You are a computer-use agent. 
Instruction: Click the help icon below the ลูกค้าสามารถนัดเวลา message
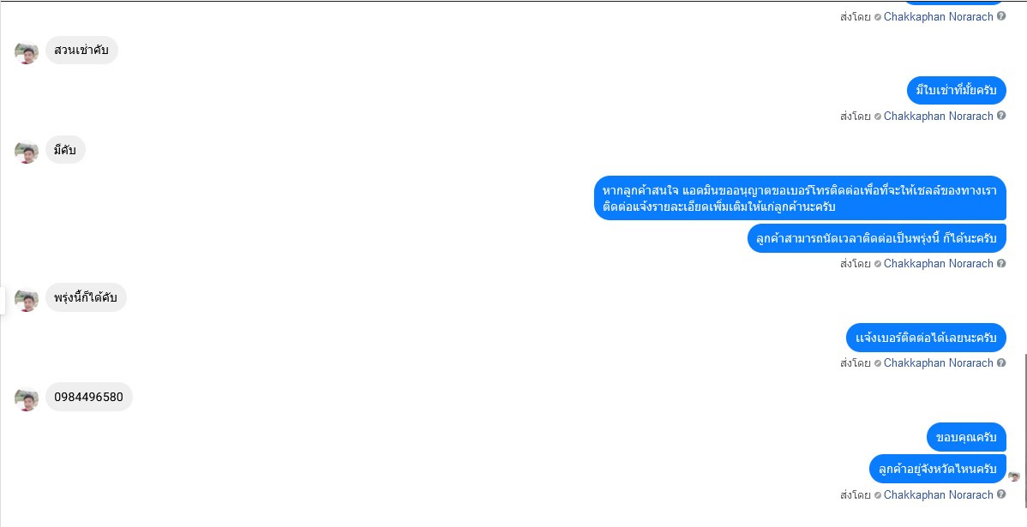[1001, 263]
